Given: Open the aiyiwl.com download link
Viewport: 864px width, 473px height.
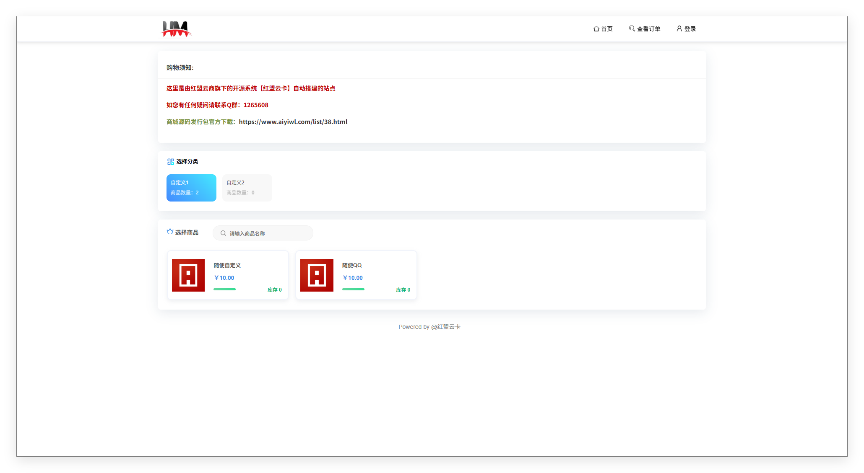Looking at the screenshot, I should click(x=293, y=122).
